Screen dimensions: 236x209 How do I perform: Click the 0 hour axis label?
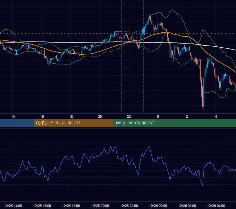coord(158,117)
